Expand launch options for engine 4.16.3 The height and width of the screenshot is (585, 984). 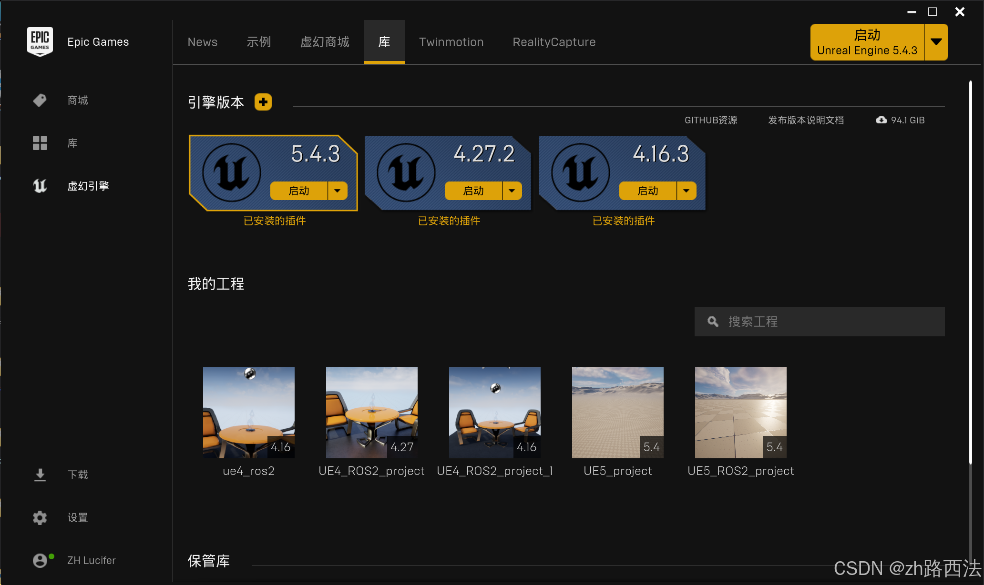(x=687, y=191)
